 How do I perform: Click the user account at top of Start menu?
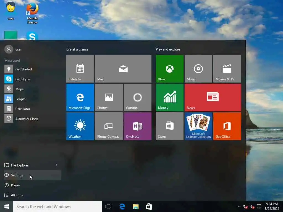click(13, 49)
